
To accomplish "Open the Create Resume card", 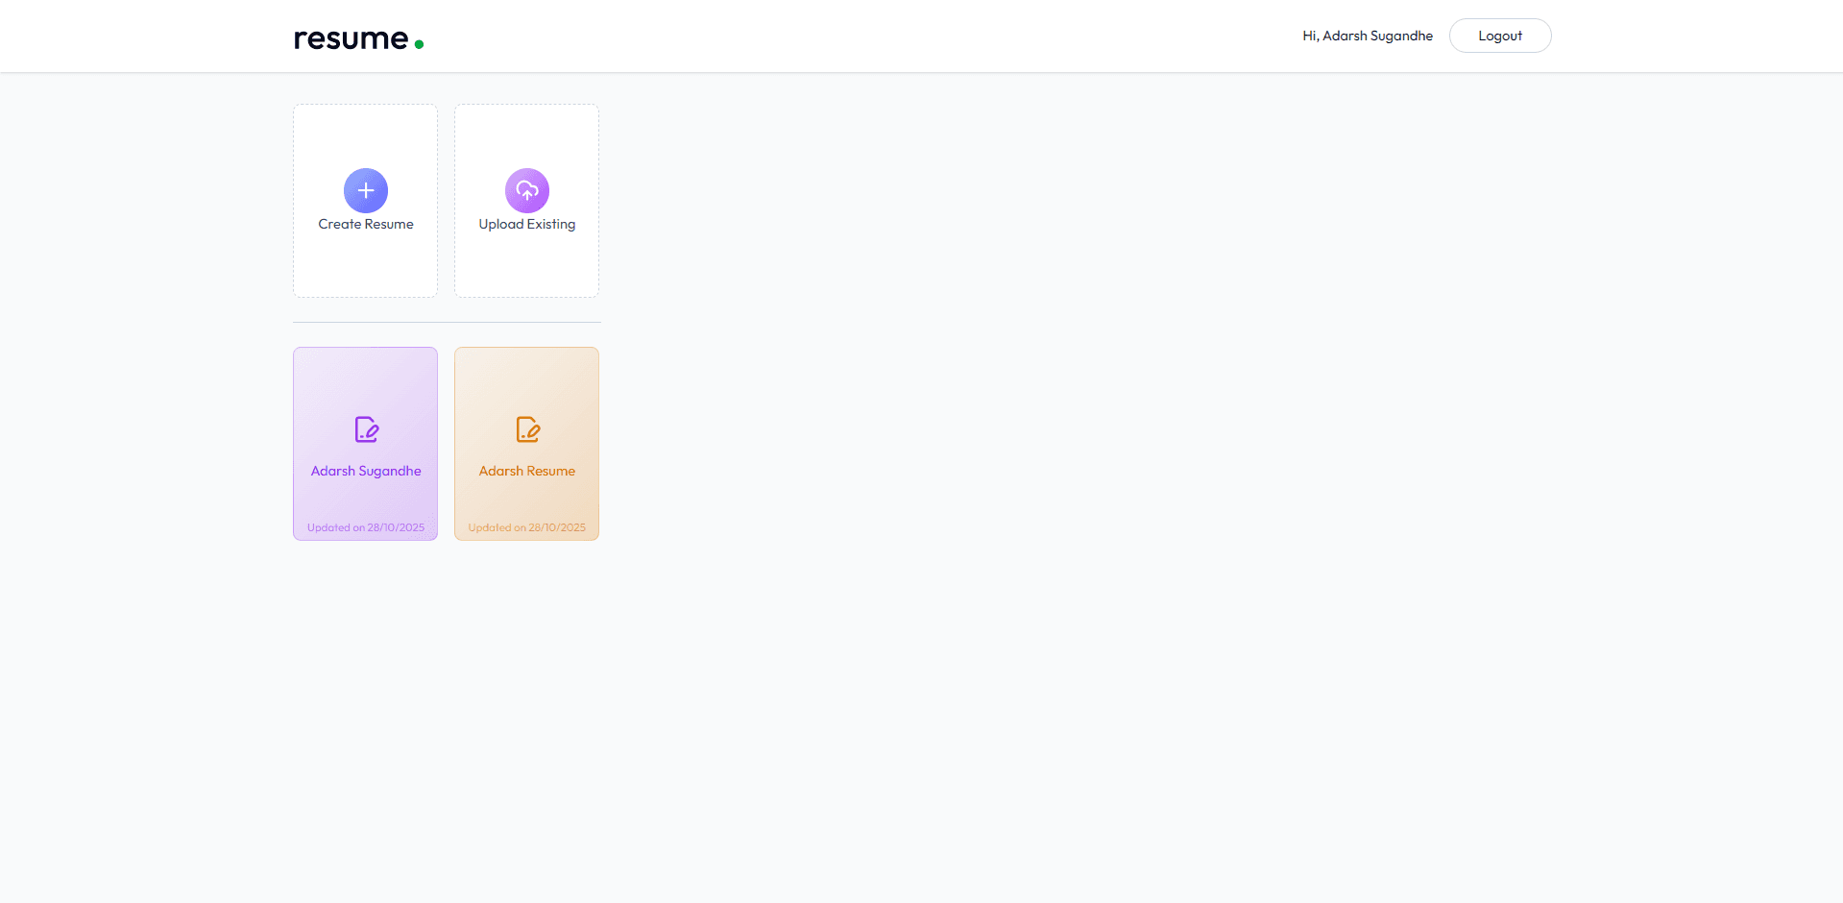I will click(x=365, y=201).
